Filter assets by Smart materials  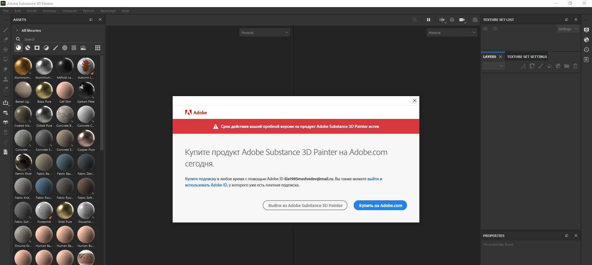point(28,48)
